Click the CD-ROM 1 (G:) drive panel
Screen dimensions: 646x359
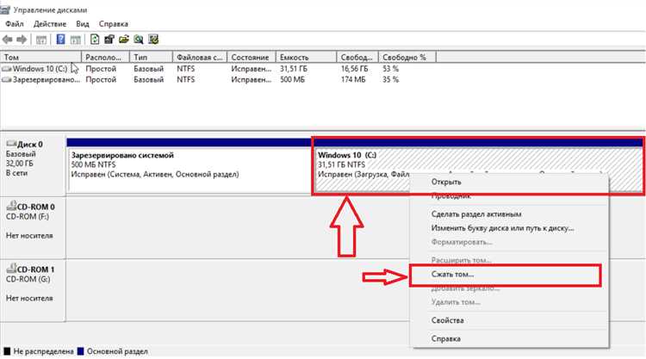click(33, 290)
